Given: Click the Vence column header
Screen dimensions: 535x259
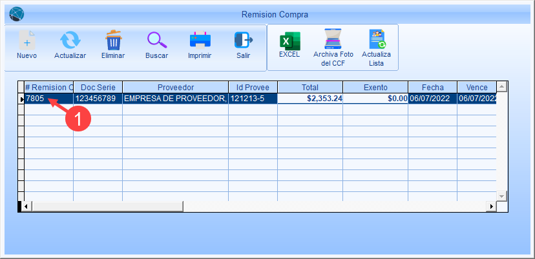Looking at the screenshot, I should 477,88.
